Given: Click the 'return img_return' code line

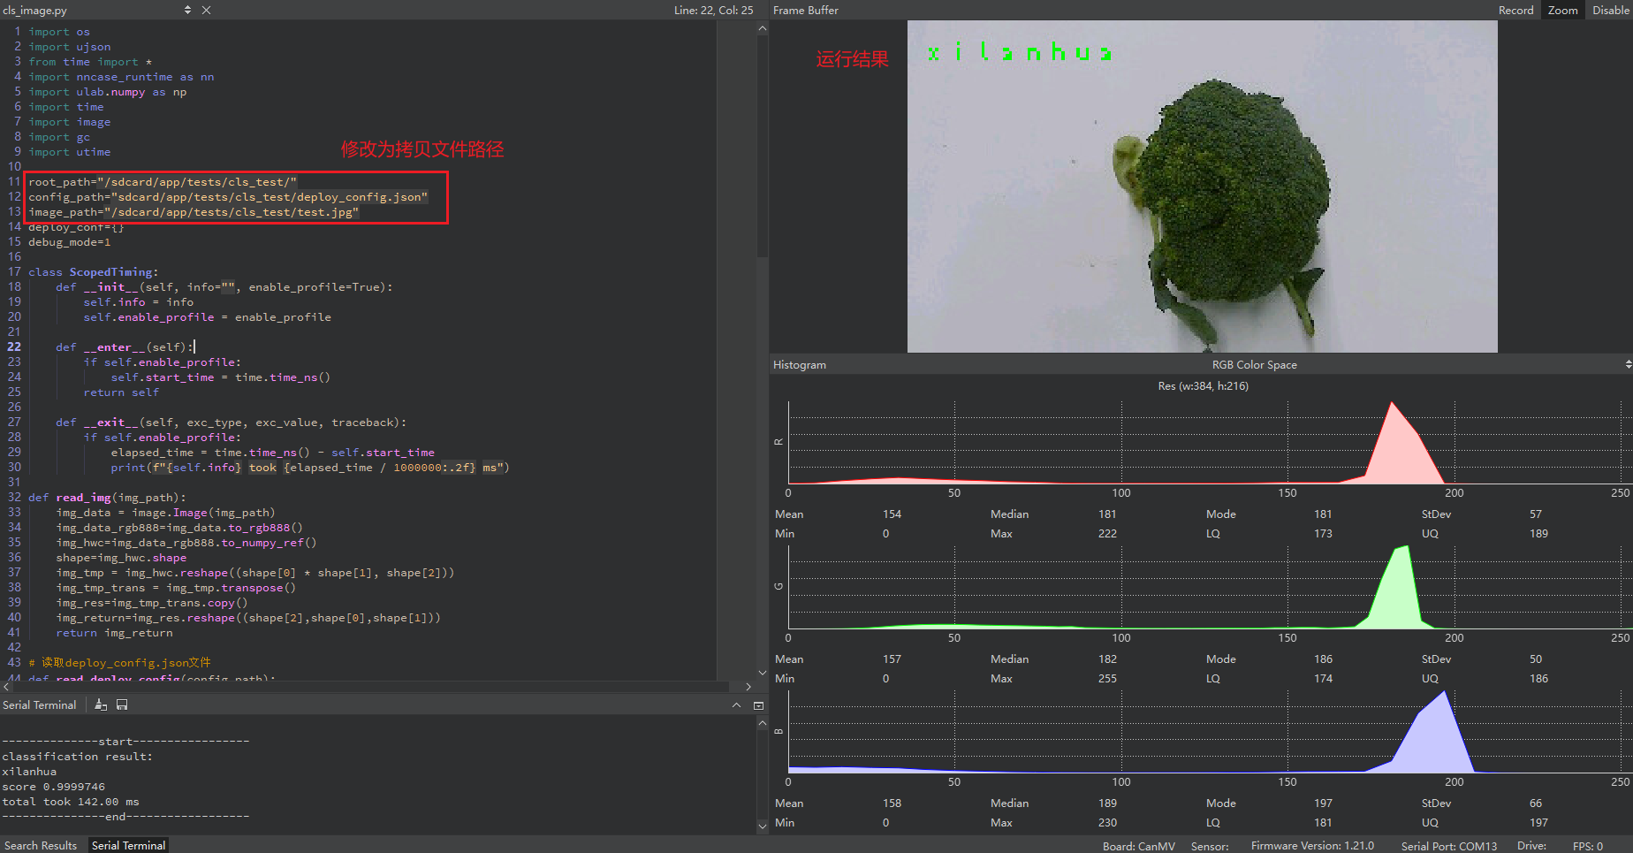Looking at the screenshot, I should [x=115, y=633].
